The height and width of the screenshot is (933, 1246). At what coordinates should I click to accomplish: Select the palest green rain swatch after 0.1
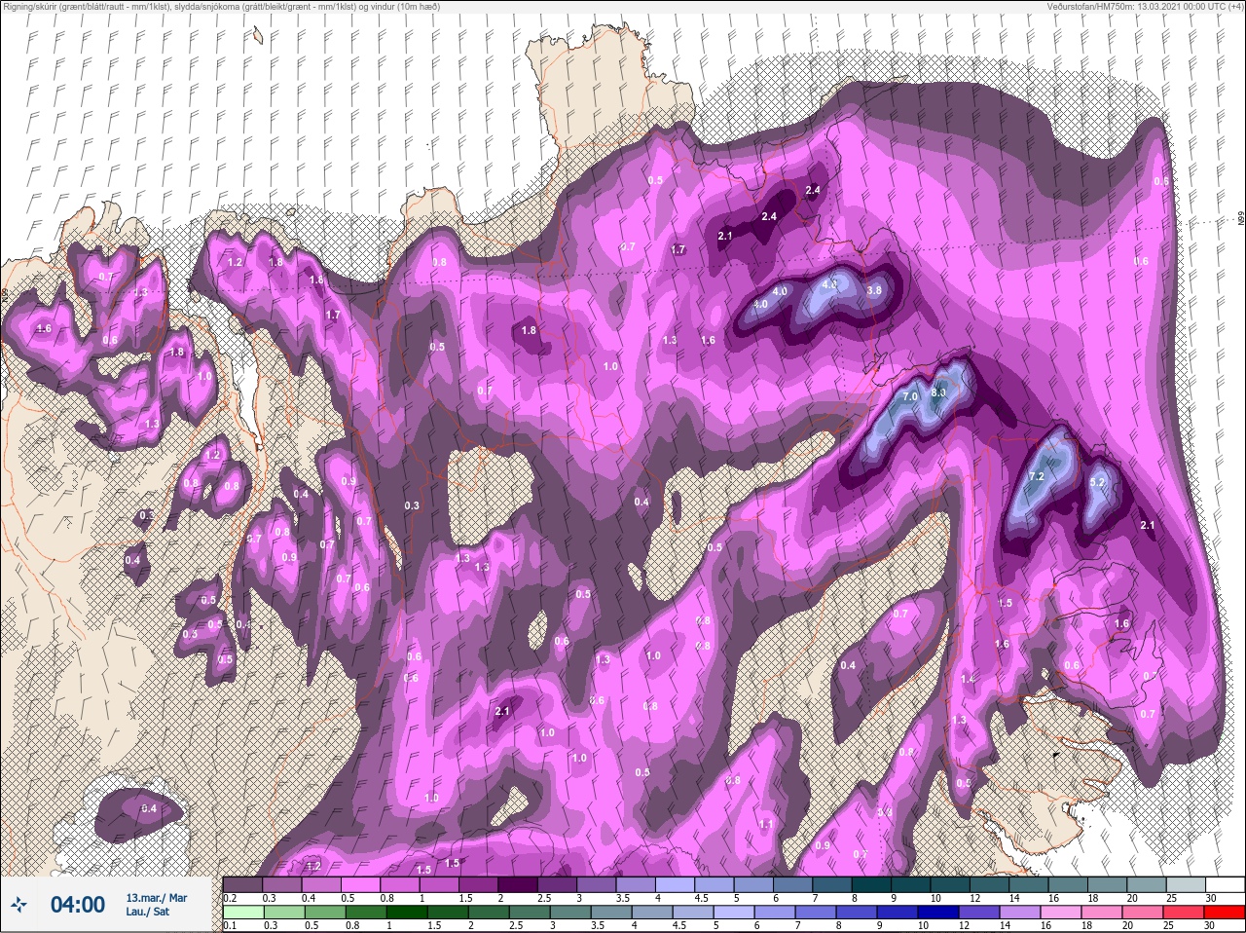click(x=242, y=913)
